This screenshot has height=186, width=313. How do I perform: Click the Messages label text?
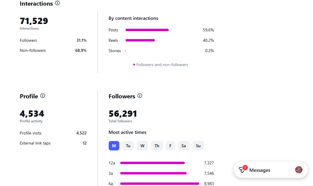(260, 170)
